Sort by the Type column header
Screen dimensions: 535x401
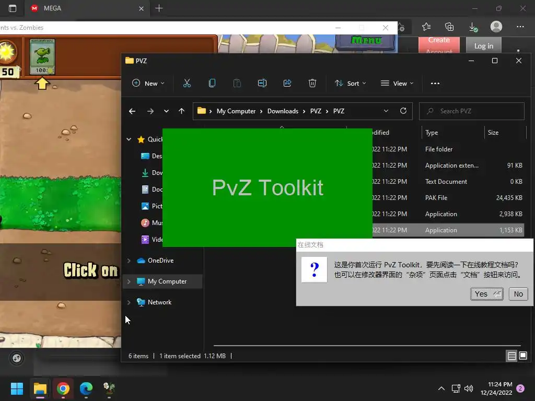click(x=452, y=132)
